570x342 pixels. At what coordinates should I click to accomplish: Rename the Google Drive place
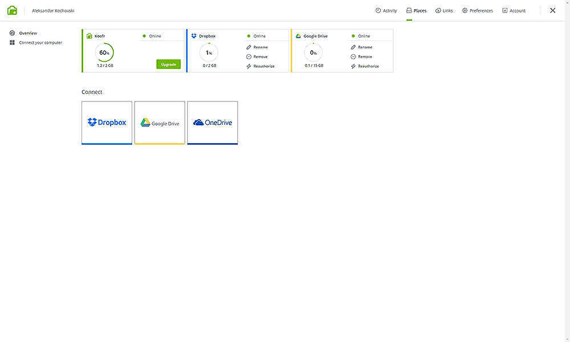click(361, 47)
